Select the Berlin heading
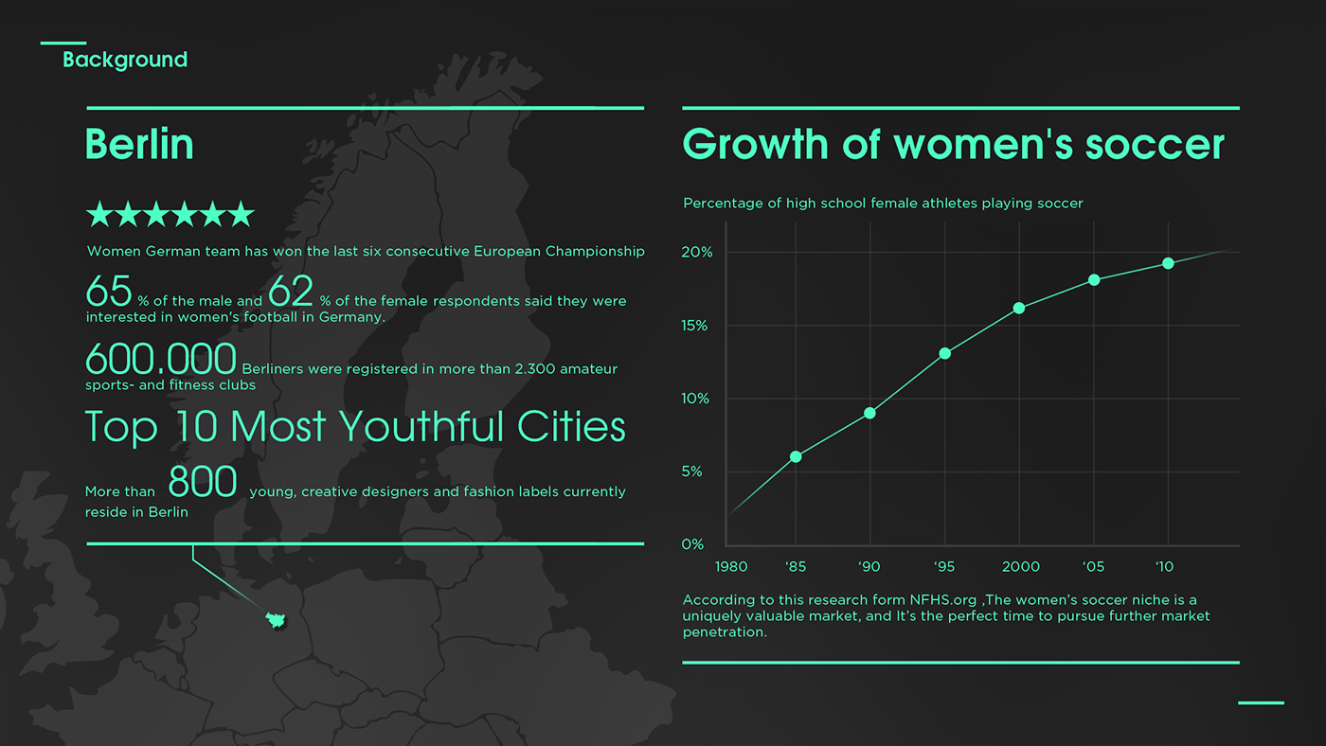Image resolution: width=1326 pixels, height=746 pixels. pyautogui.click(x=139, y=144)
